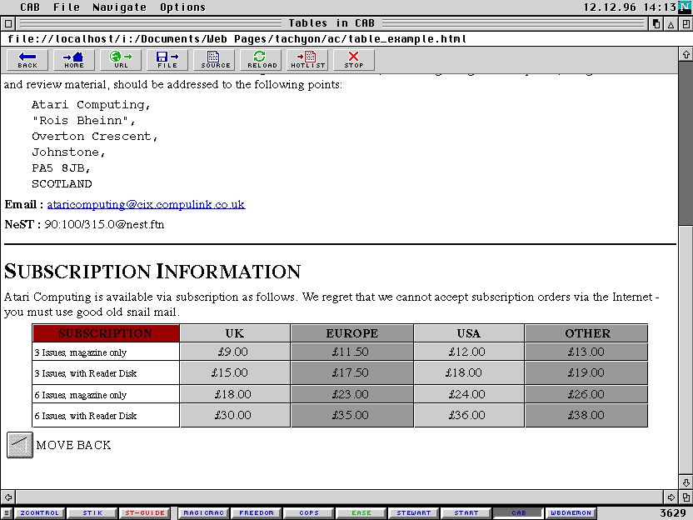The height and width of the screenshot is (520, 693).
Task: Open the URL entry icon
Action: pyautogui.click(x=121, y=60)
